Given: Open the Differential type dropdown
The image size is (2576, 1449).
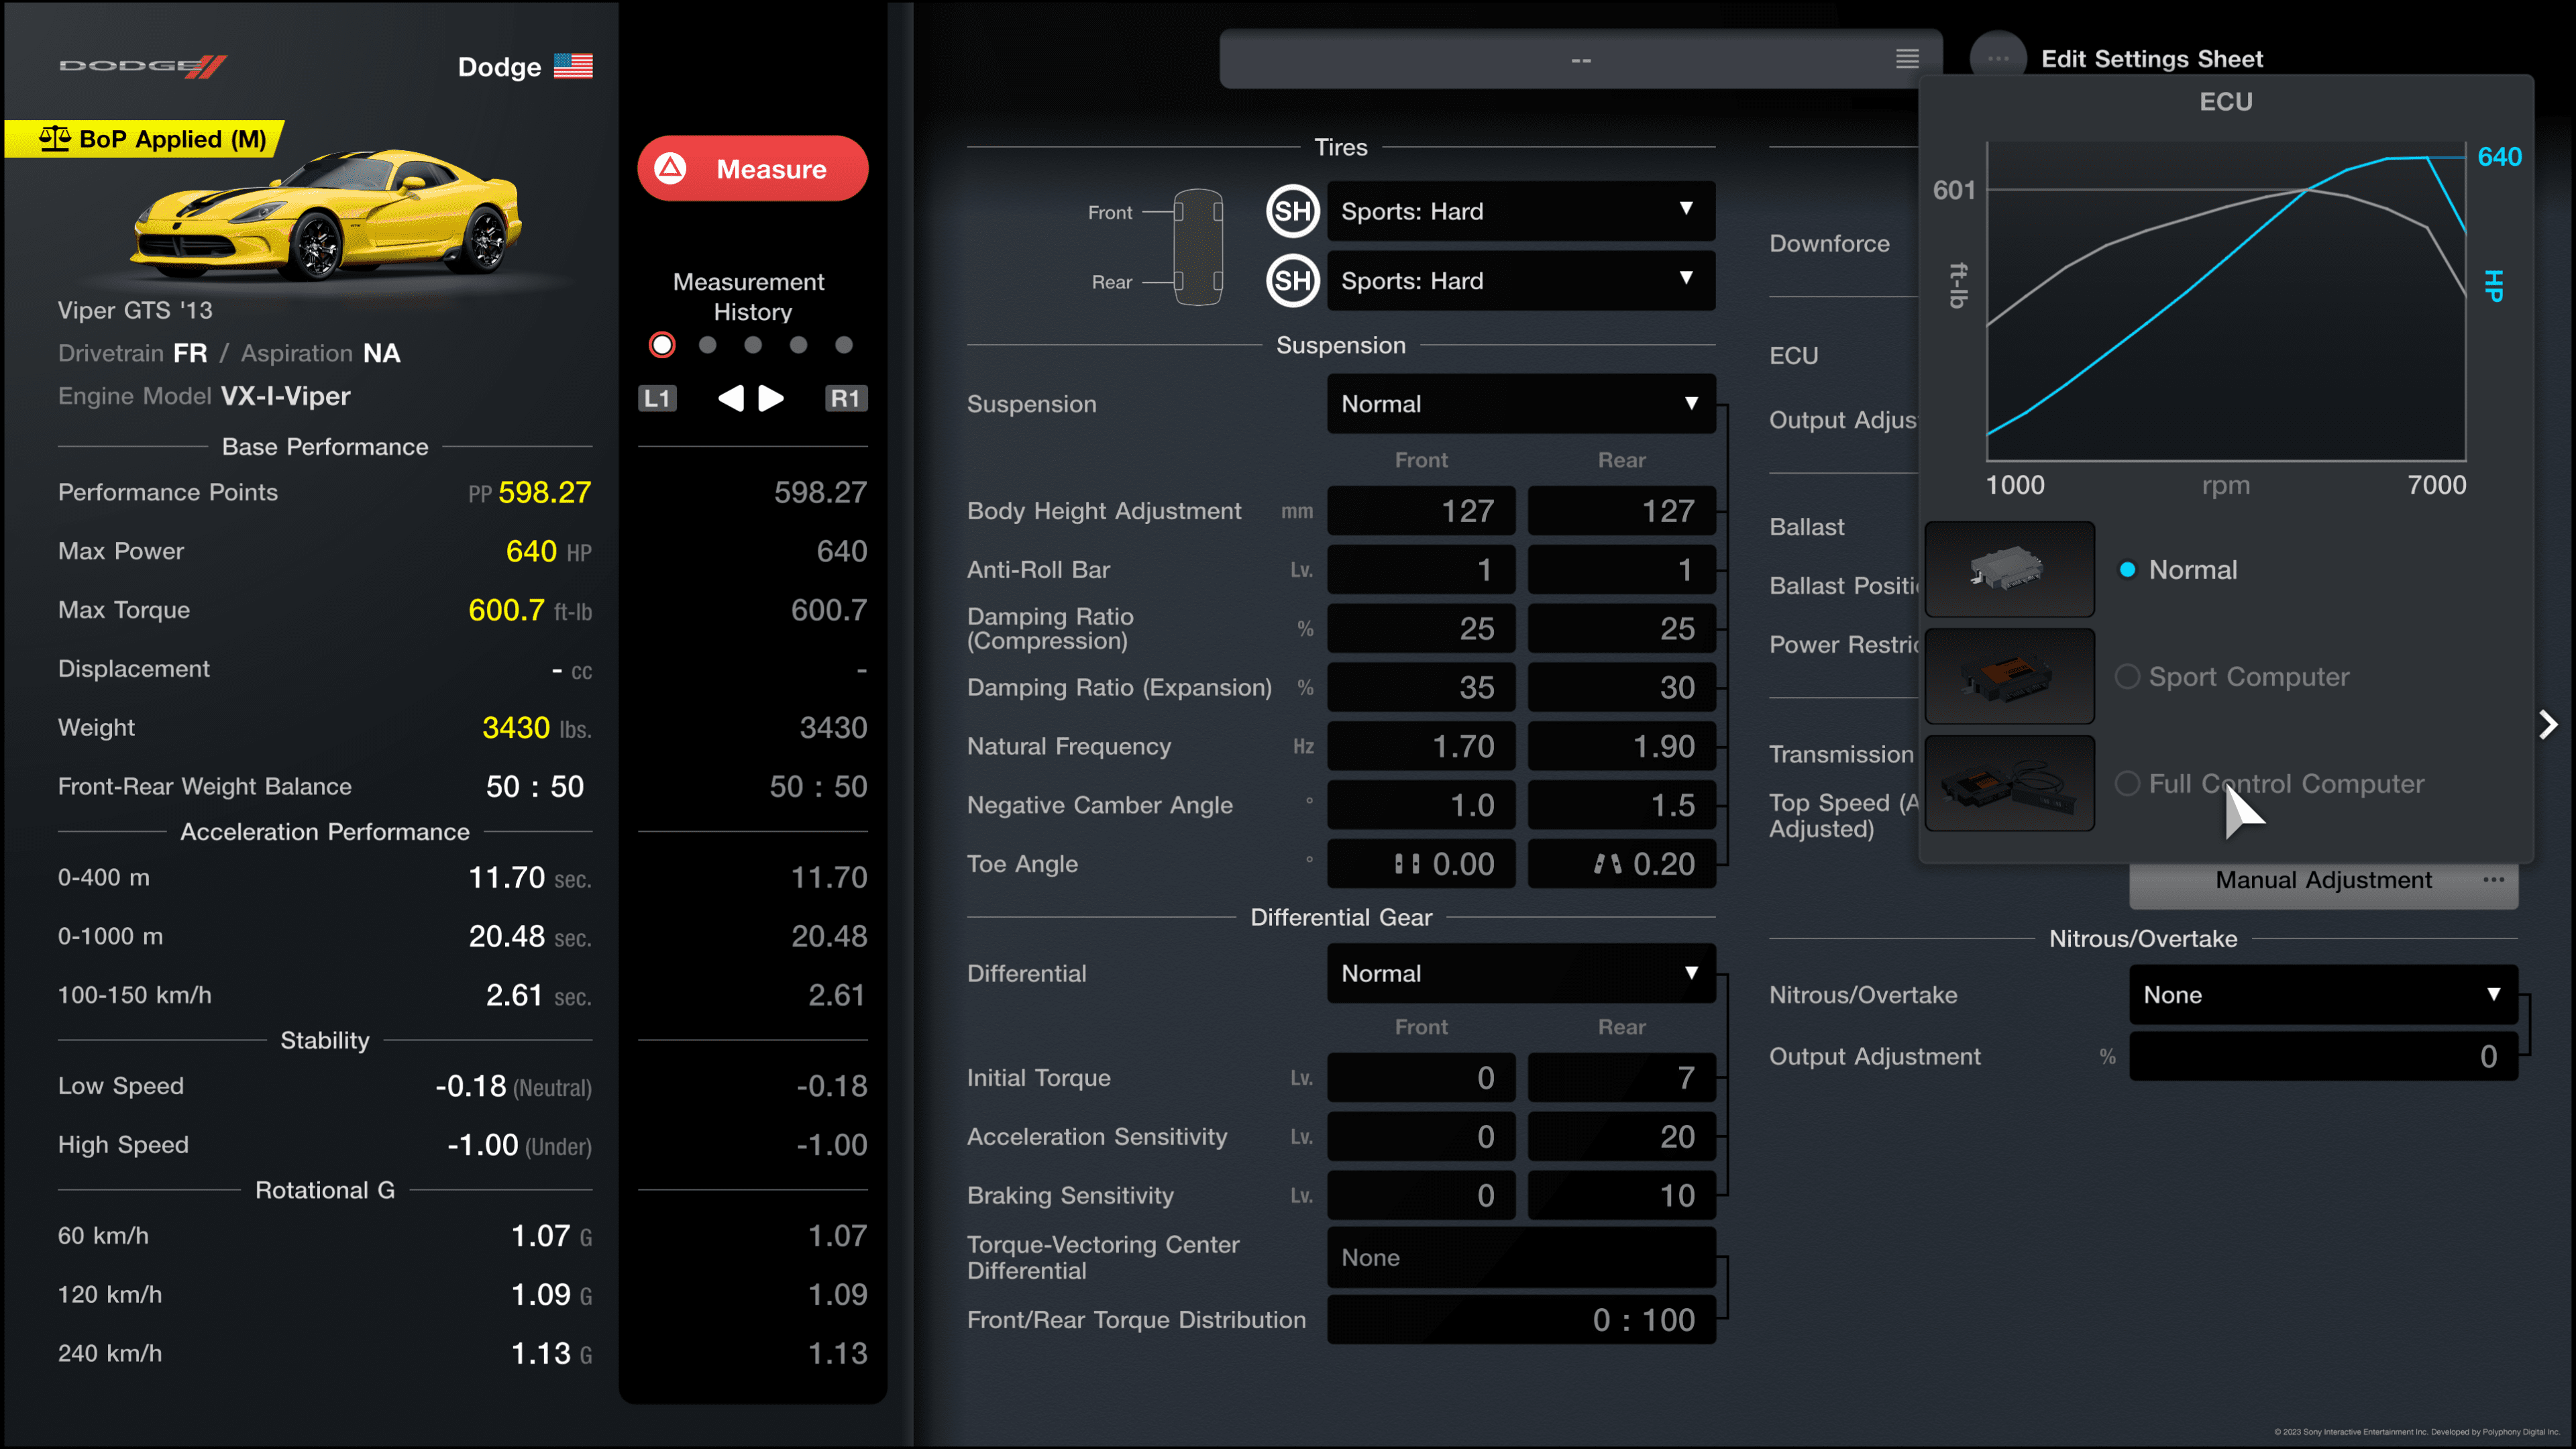Looking at the screenshot, I should point(1521,974).
